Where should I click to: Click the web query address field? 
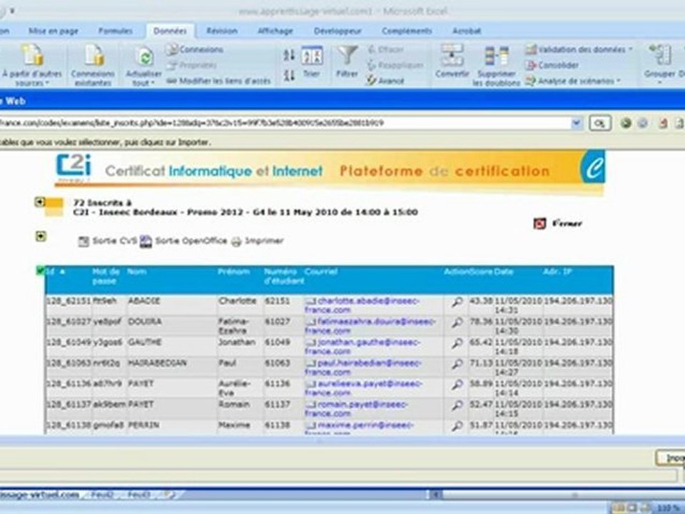284,124
